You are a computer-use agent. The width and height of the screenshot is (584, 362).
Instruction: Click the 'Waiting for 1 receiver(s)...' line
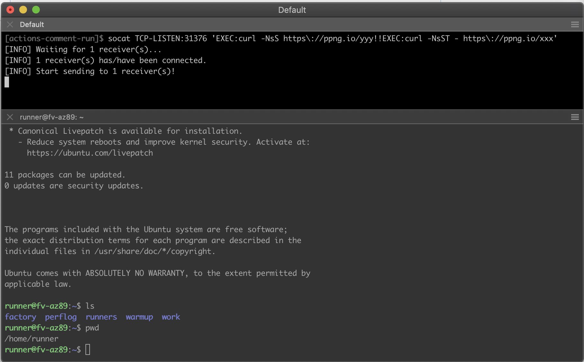tap(83, 50)
